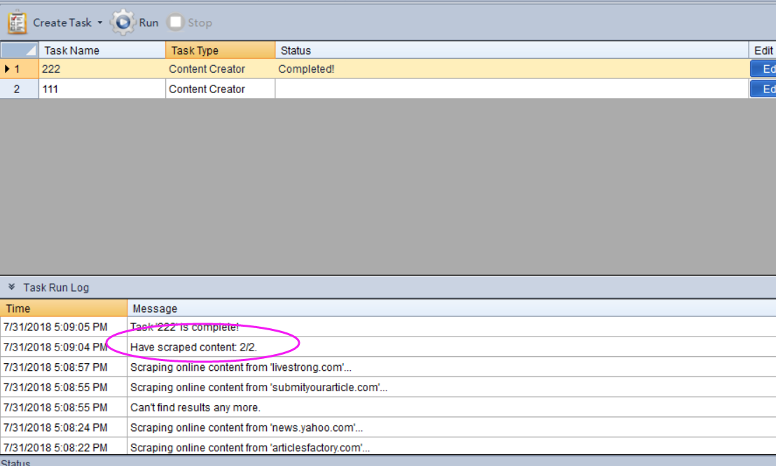Click the Create Task clipboard icon
This screenshot has width=776, height=466.
tap(18, 22)
